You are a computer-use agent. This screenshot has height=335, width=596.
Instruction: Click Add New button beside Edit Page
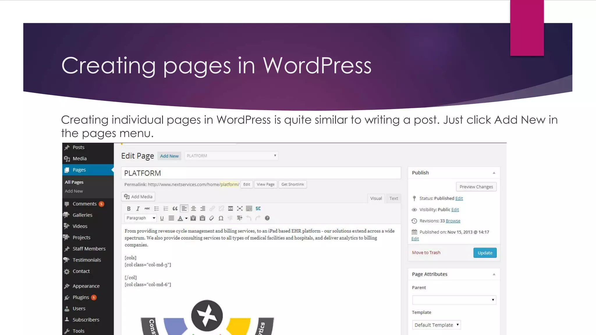coord(169,156)
